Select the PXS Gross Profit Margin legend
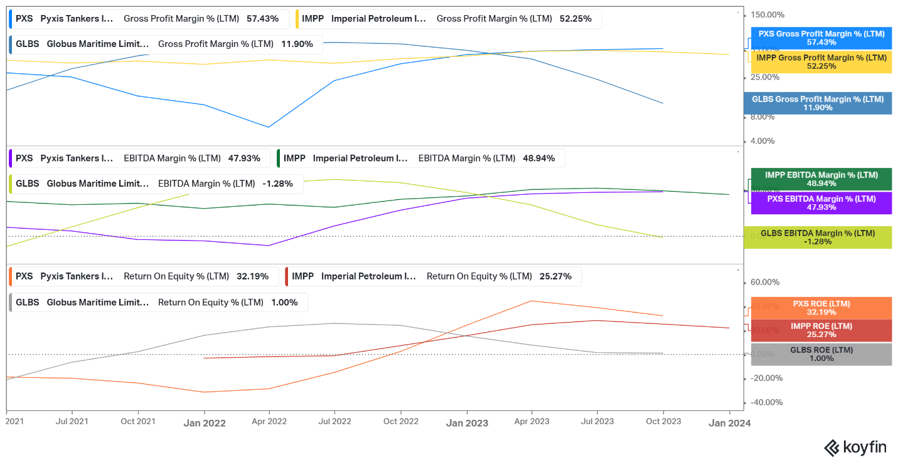Screen dimensions: 898x463 click(x=149, y=19)
